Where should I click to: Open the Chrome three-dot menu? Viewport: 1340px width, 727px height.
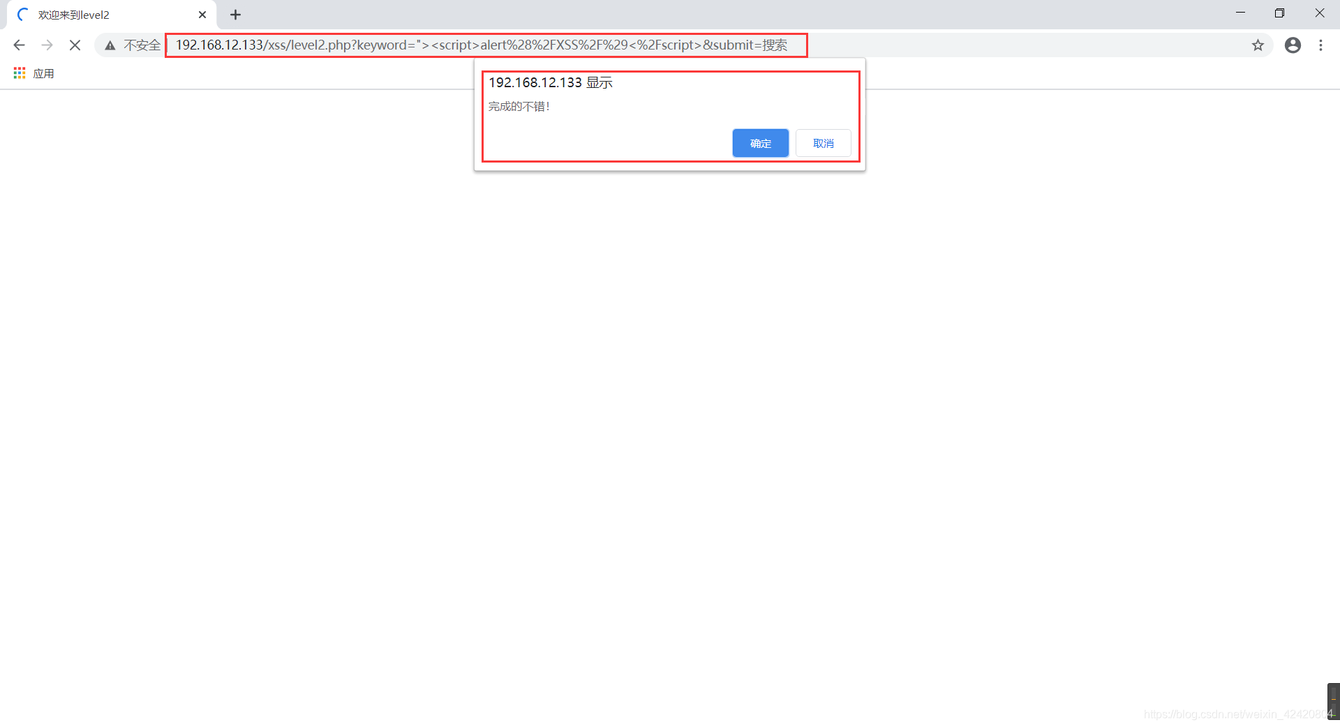point(1320,45)
